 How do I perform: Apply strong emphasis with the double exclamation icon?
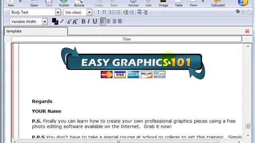[104, 12]
